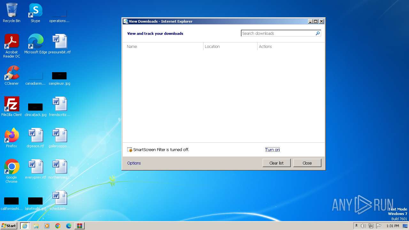Open Chrome from the taskbar
The height and width of the screenshot is (230, 409).
click(58, 226)
